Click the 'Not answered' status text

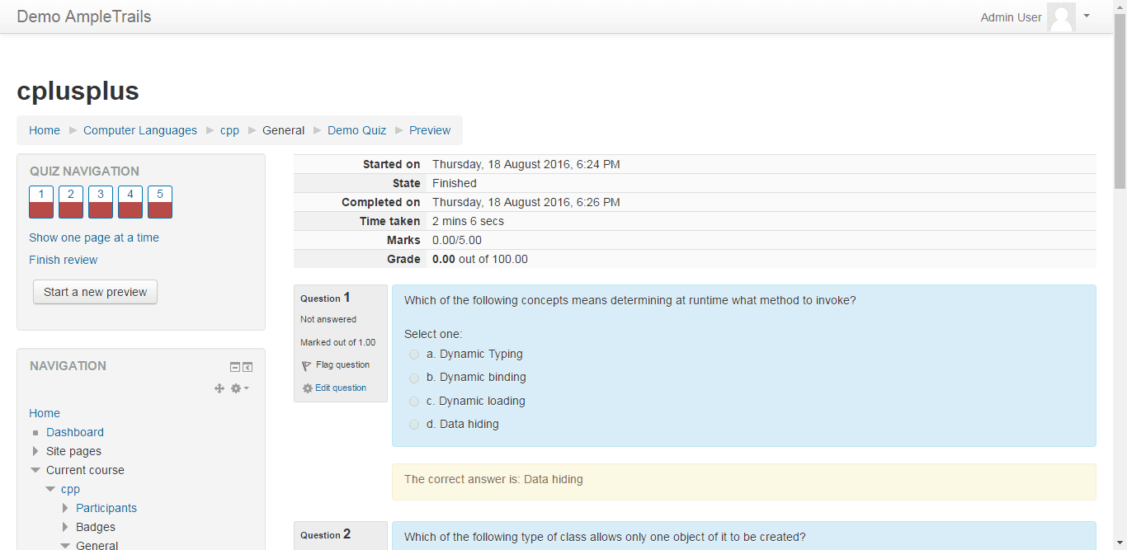tap(328, 319)
